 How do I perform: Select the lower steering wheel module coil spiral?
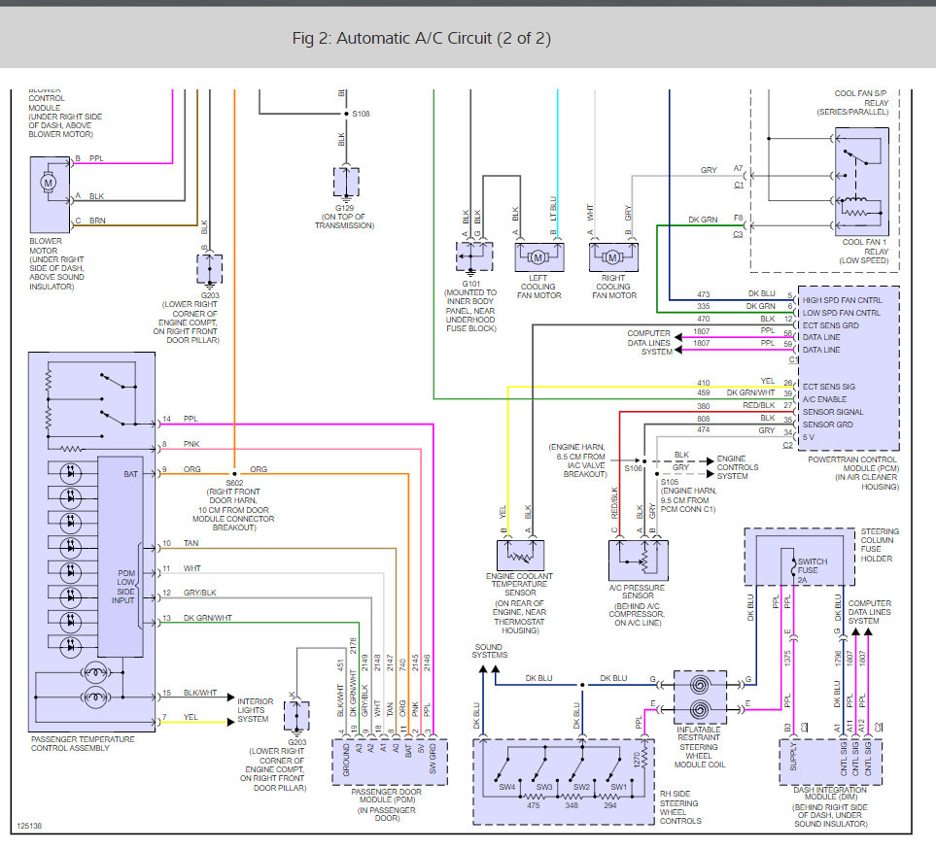[700, 710]
